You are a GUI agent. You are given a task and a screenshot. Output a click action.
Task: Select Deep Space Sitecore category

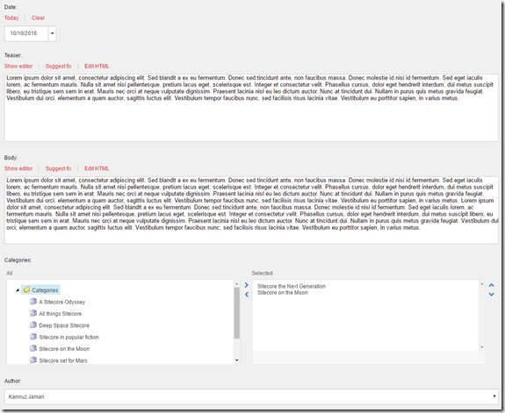click(x=64, y=325)
